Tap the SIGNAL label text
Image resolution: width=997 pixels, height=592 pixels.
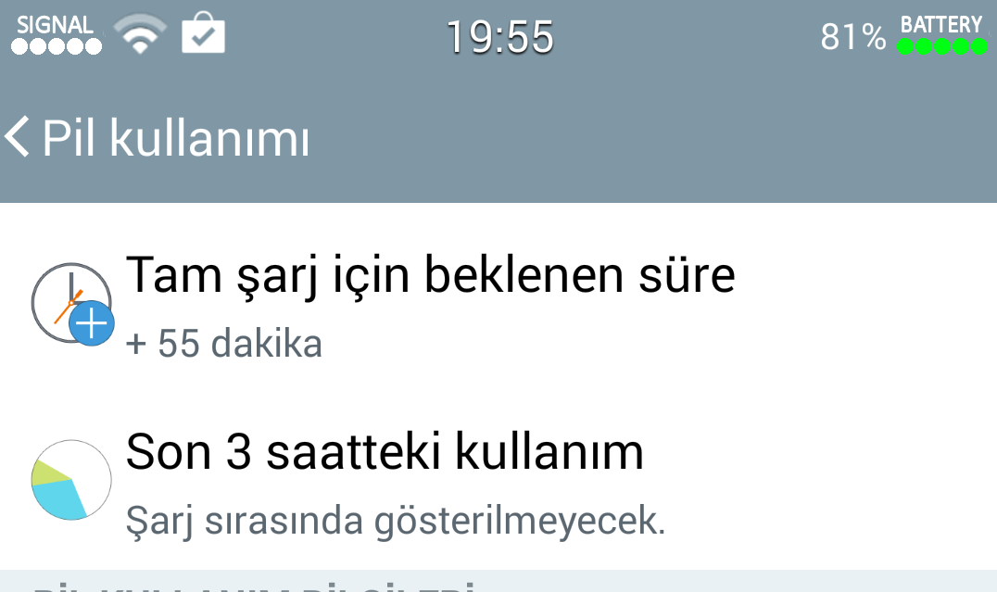[x=55, y=25]
